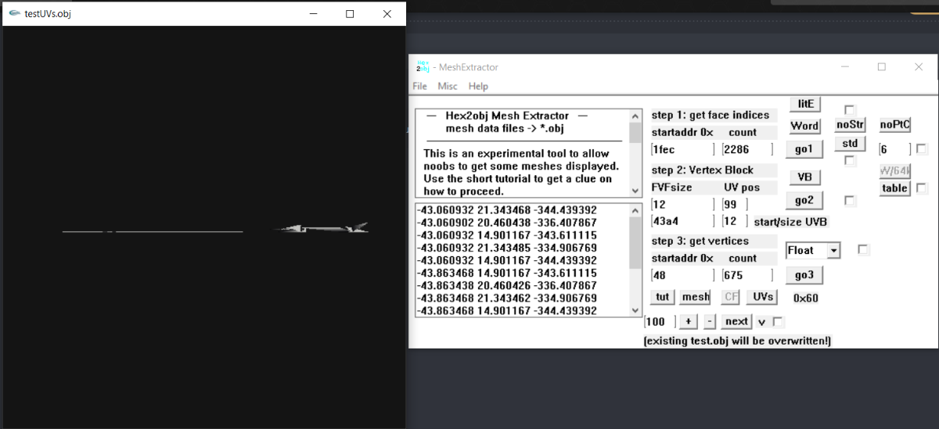The image size is (939, 429).
Task: Click down arrow of vertex list scrollbar
Action: click(635, 310)
